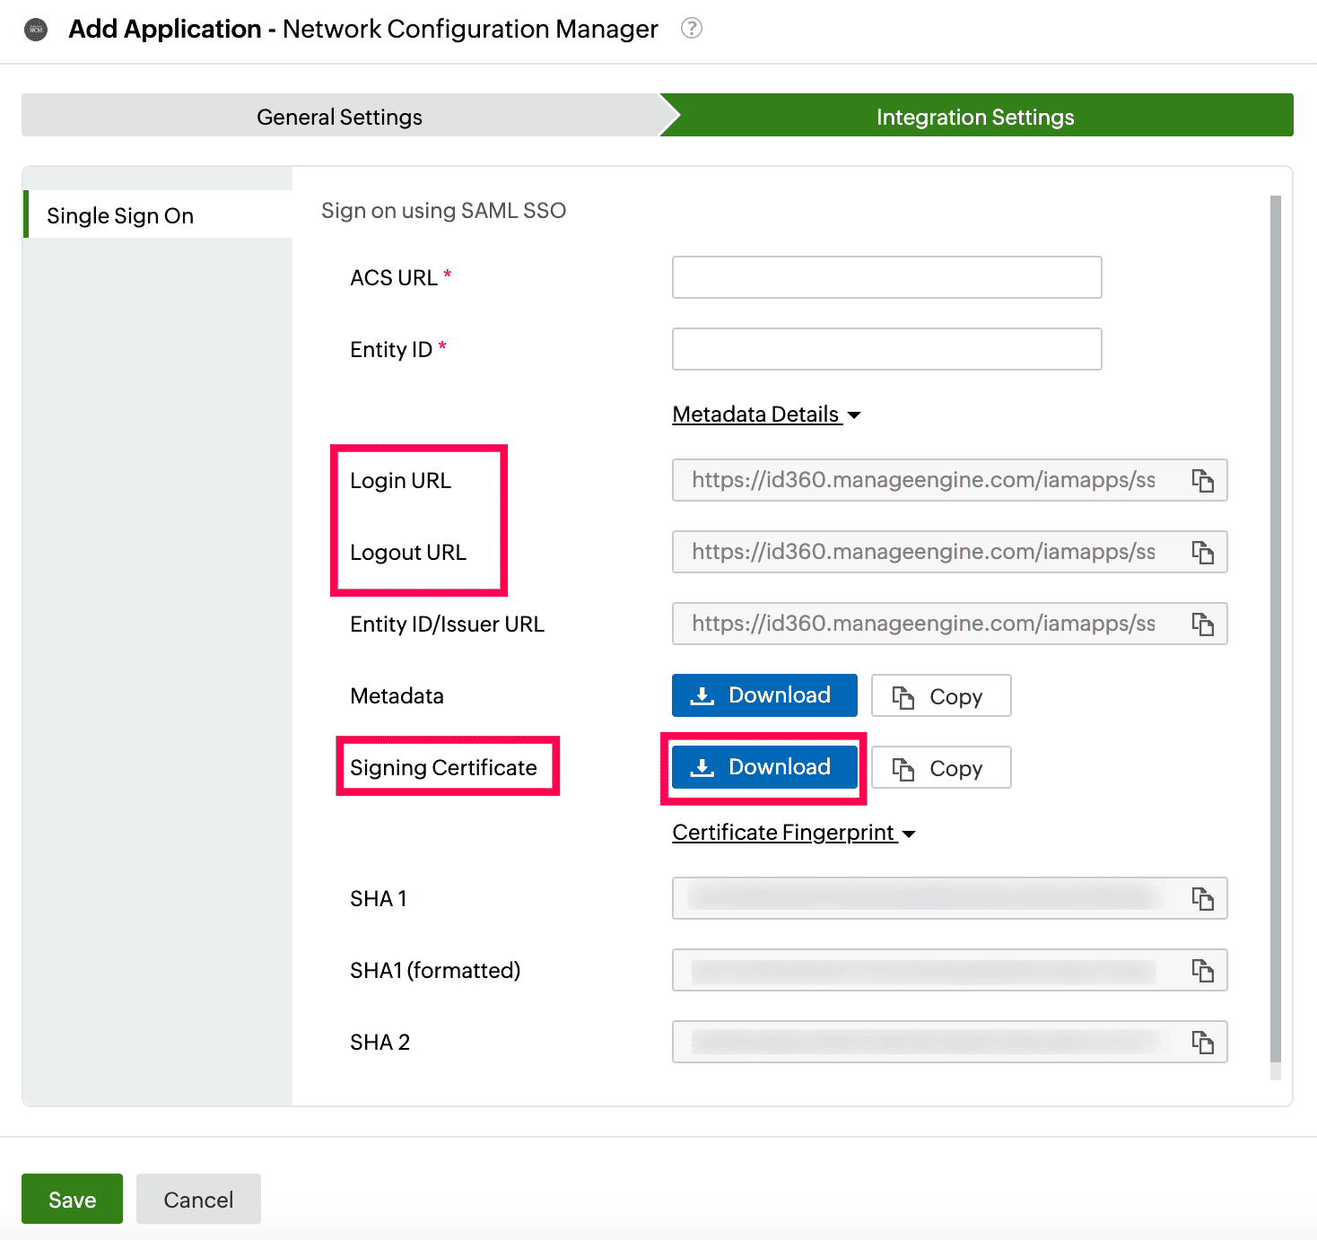Copy the Signing Certificate
Viewport: 1317px width, 1240px height.
tap(941, 768)
